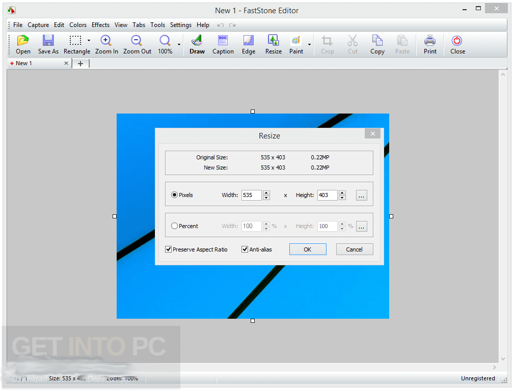Open the Effects menu

pyautogui.click(x=100, y=25)
